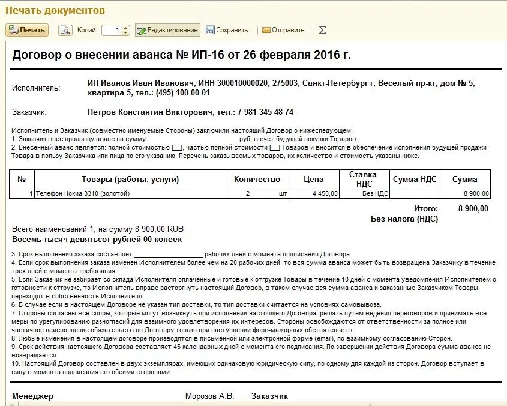
Task: Click the Заказчик label in the signature row
Action: (x=269, y=396)
